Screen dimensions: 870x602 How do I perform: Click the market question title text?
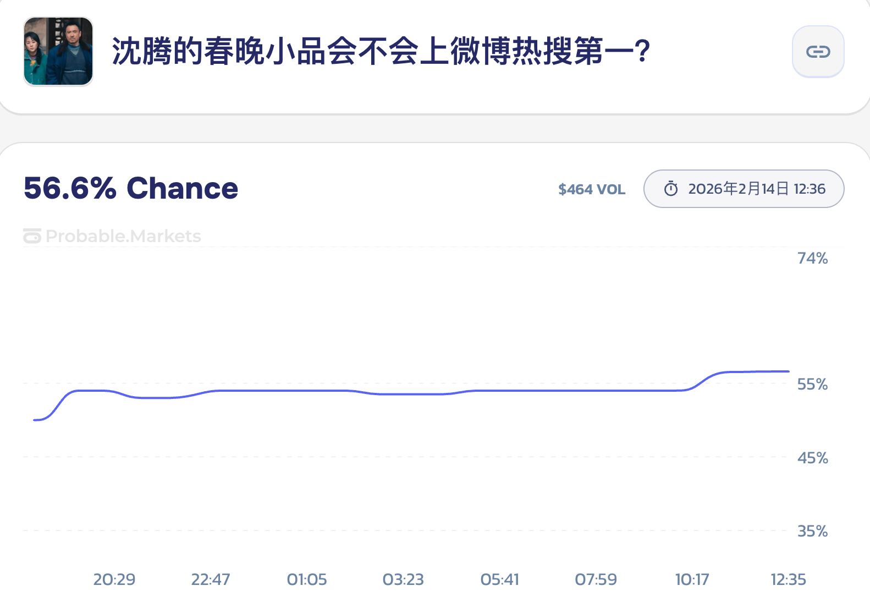[381, 52]
